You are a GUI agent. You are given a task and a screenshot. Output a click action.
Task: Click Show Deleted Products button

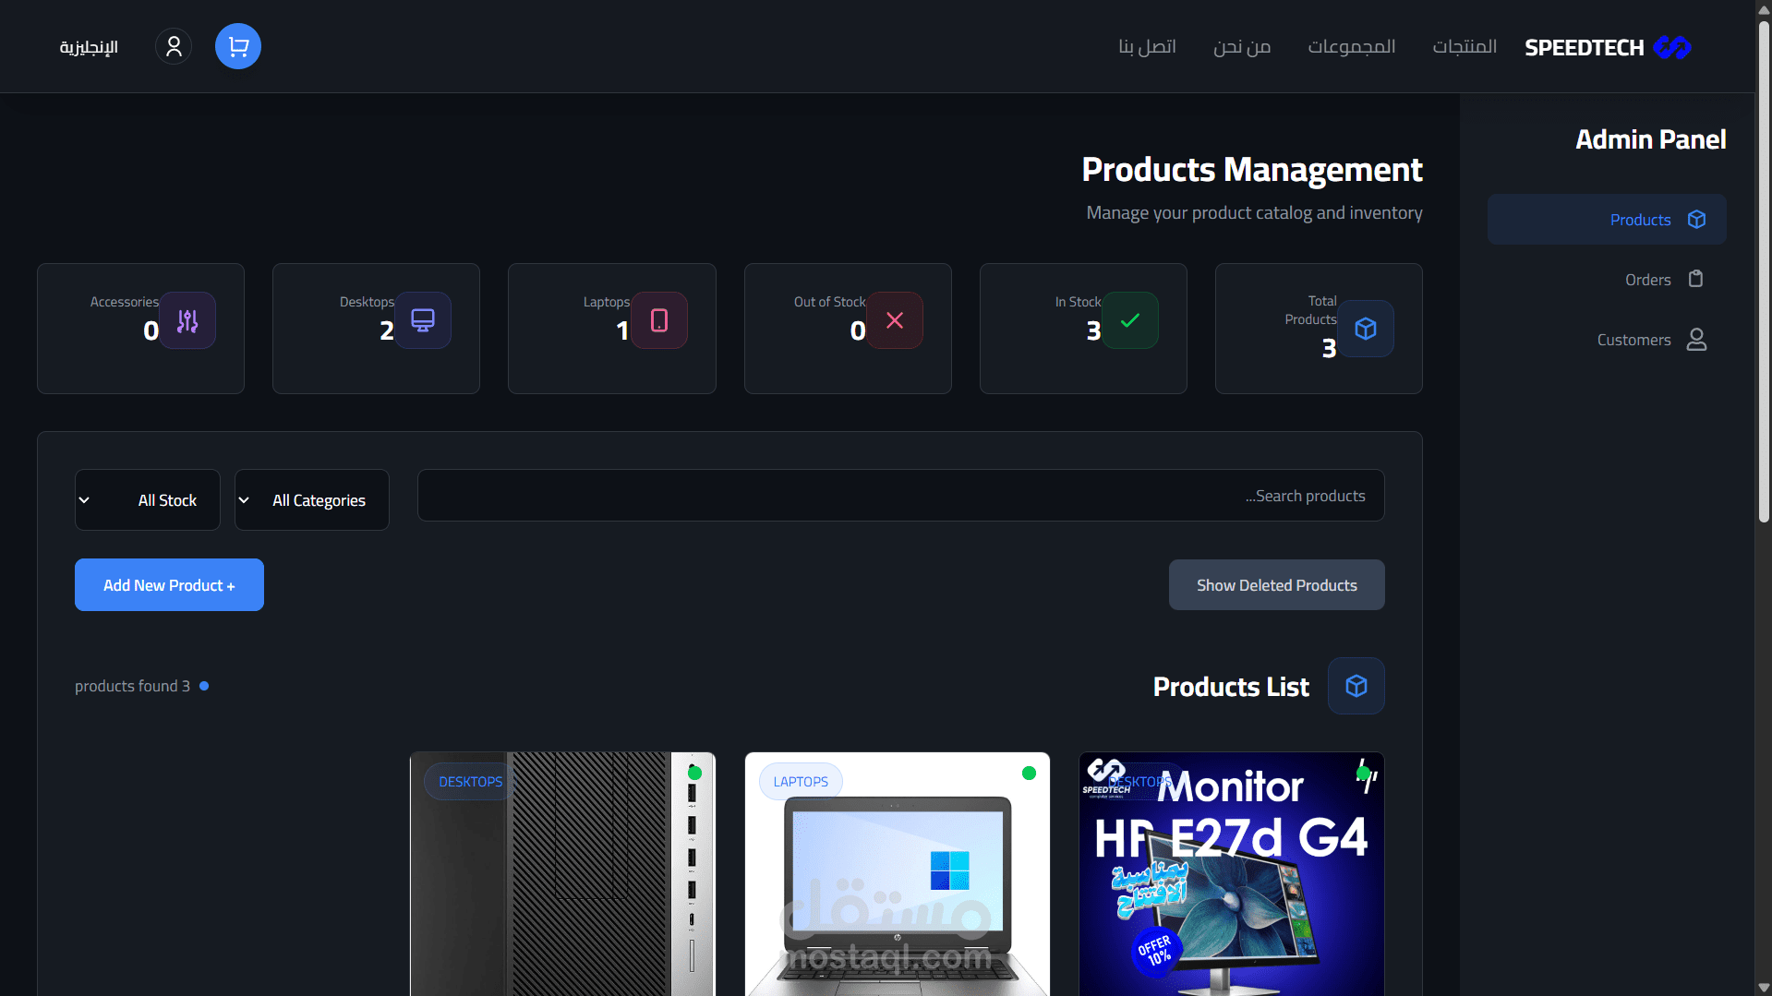pyautogui.click(x=1277, y=585)
